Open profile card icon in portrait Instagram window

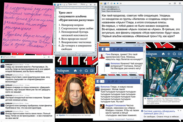92,71
